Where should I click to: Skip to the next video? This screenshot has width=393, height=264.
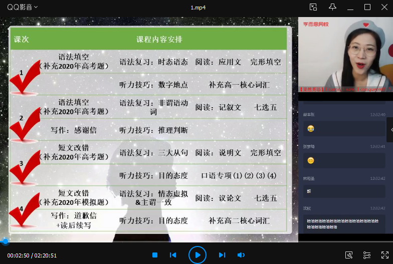tap(222, 255)
